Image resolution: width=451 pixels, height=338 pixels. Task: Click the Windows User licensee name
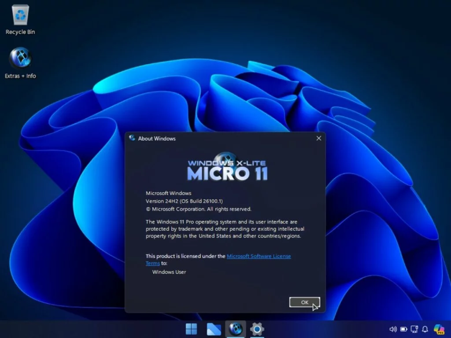[x=169, y=272]
